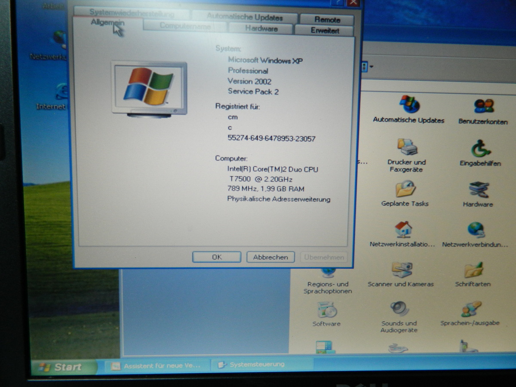This screenshot has height=387, width=516.
Task: Select the Software control panel icon
Action: [326, 310]
